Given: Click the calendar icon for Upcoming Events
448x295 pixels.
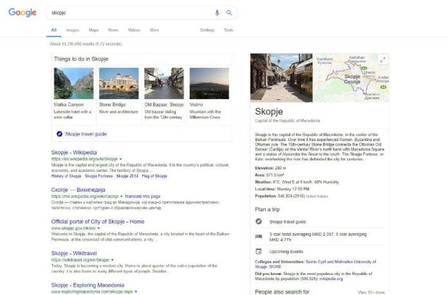Looking at the screenshot, I should 259,251.
